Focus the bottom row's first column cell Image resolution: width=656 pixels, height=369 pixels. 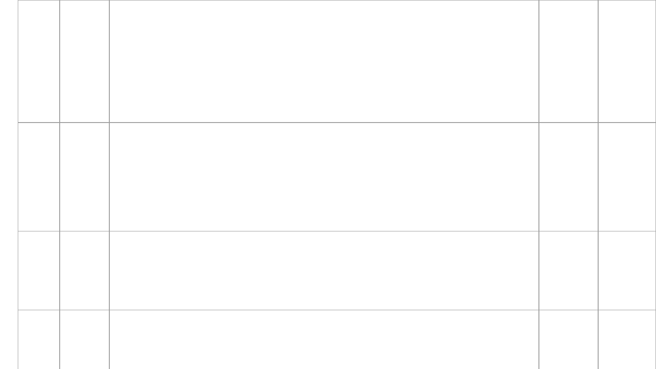(x=39, y=339)
